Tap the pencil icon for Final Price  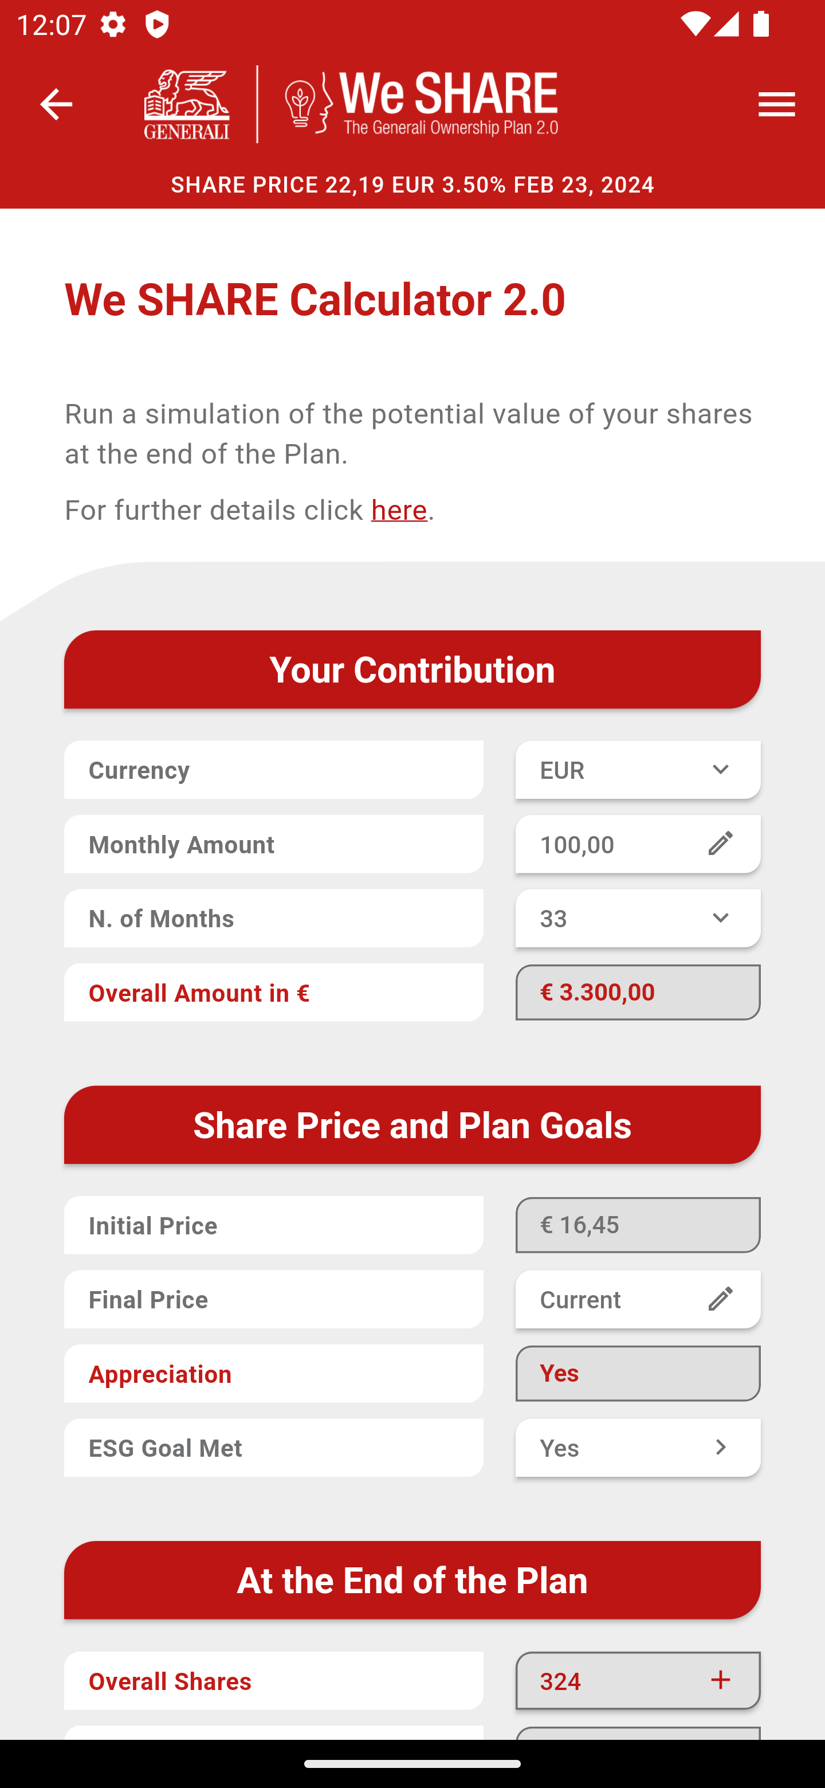(x=720, y=1299)
